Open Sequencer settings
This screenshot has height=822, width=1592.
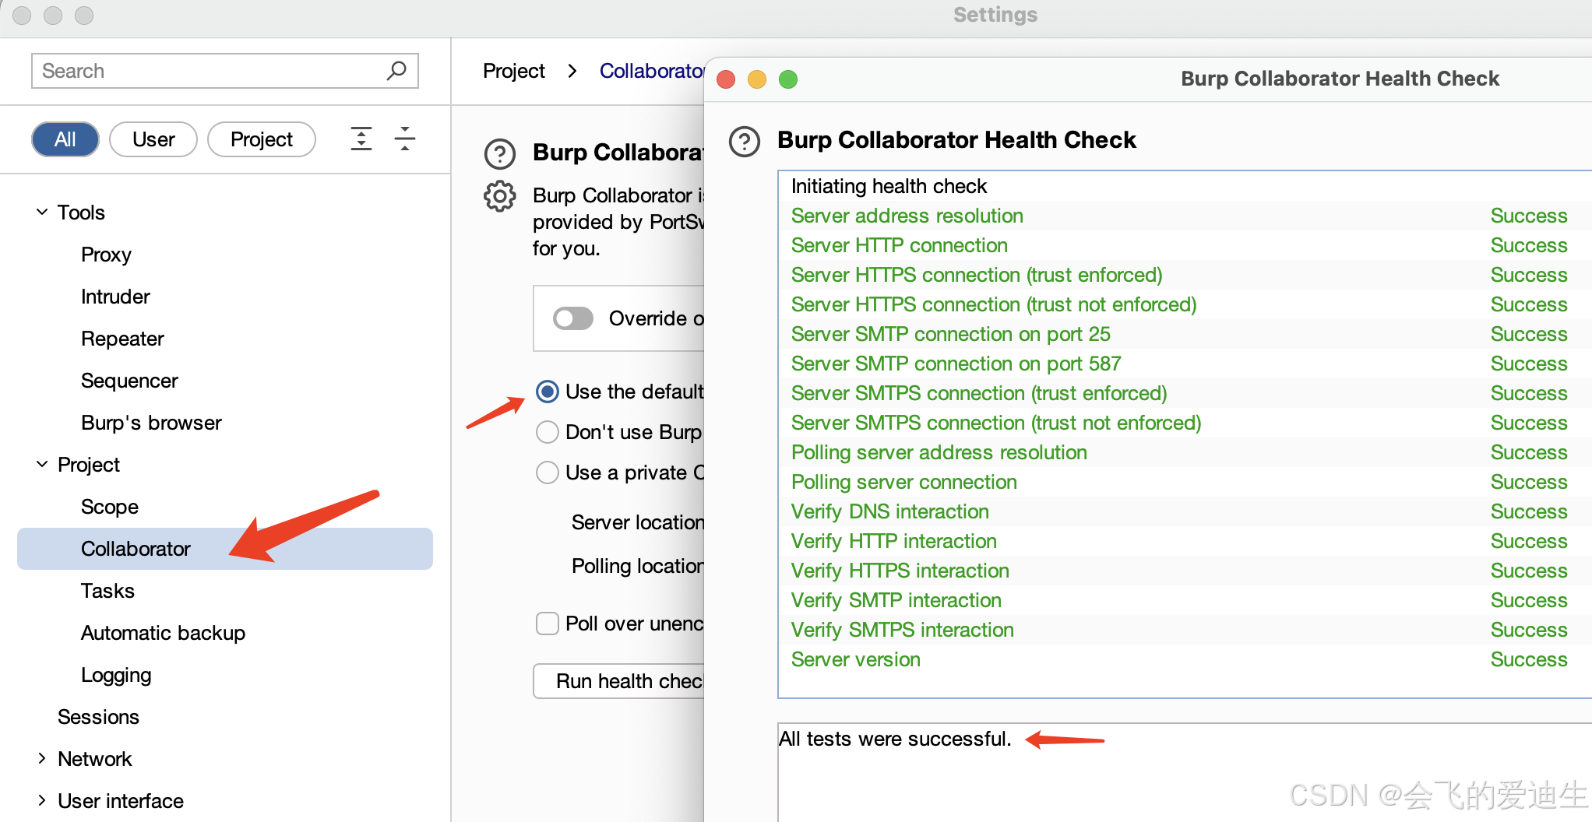[129, 381]
